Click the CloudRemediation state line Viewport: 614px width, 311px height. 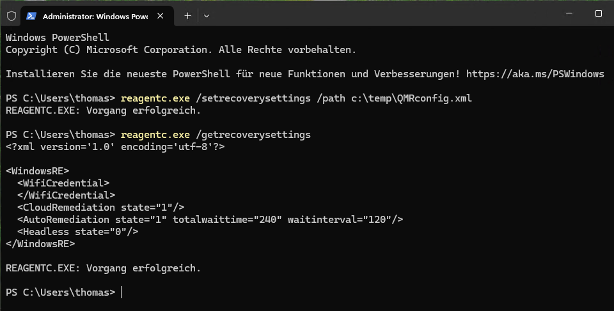101,208
